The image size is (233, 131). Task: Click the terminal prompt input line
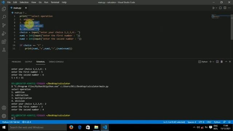(x=15, y=118)
